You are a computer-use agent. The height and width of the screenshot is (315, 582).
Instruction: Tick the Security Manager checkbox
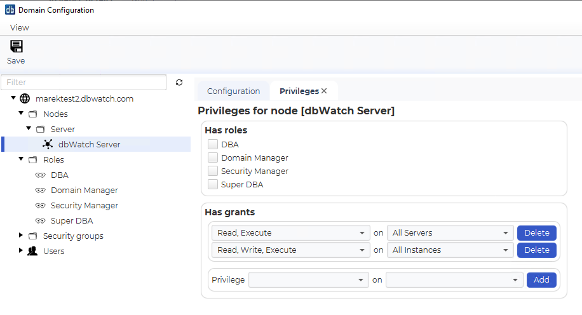click(213, 171)
